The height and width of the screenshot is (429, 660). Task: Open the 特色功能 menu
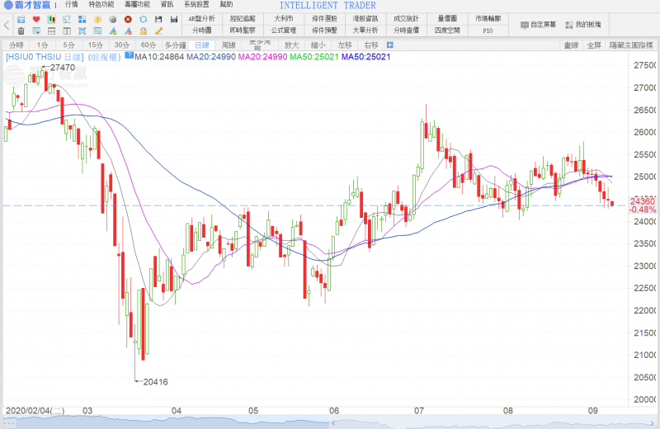pos(101,5)
